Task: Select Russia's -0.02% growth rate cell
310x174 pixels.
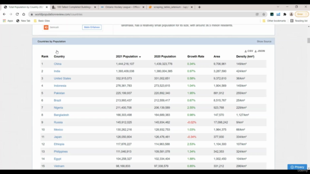Action: [x=192, y=122]
